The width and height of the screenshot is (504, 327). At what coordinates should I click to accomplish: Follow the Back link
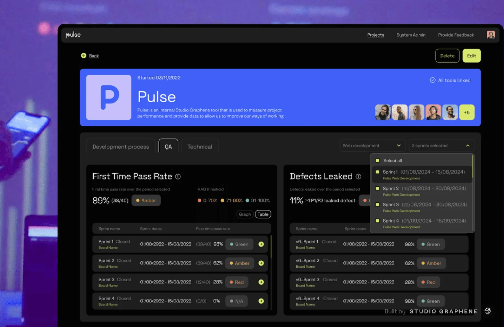pos(94,56)
